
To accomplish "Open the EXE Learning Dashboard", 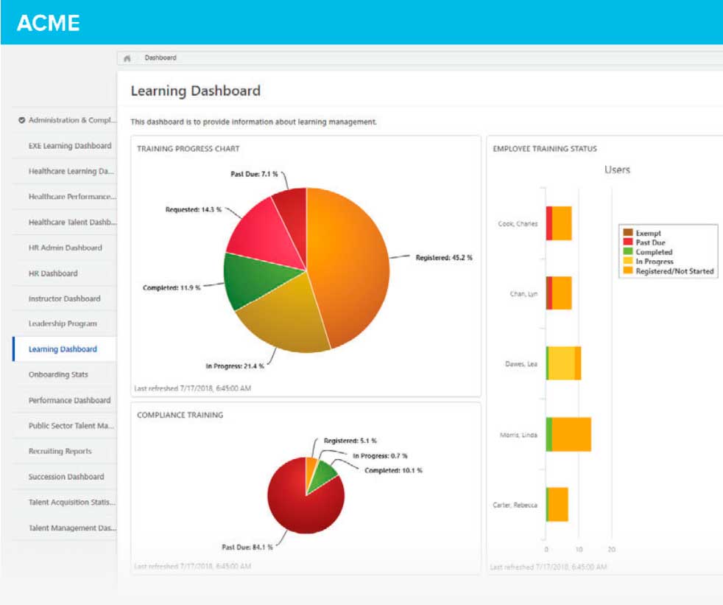I will pos(70,146).
